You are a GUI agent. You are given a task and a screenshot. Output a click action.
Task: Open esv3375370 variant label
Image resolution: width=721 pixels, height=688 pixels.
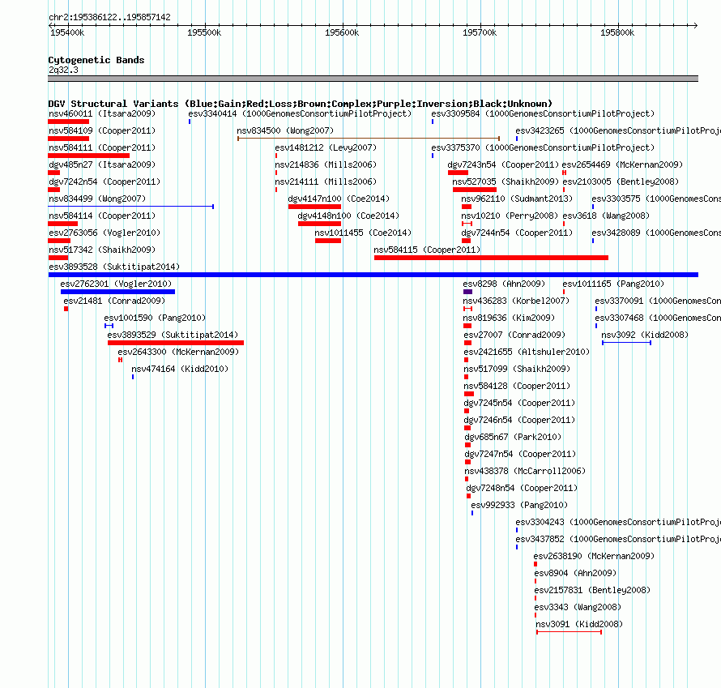coord(543,147)
